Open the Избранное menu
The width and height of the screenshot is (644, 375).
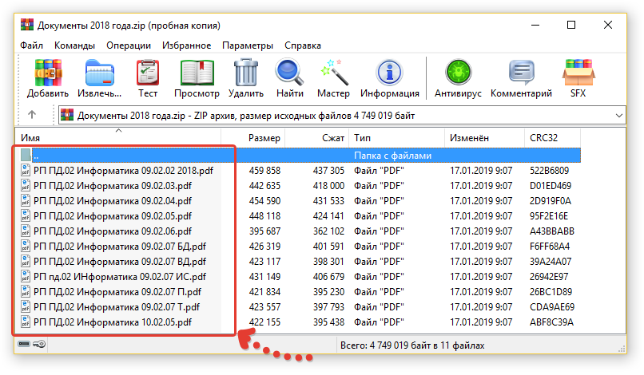coord(186,45)
